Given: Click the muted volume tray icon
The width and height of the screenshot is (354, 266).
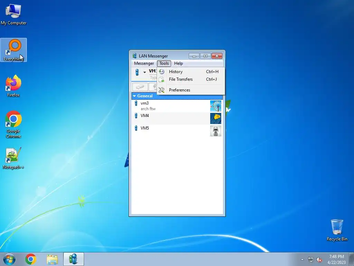Looking at the screenshot, I should click(319, 259).
